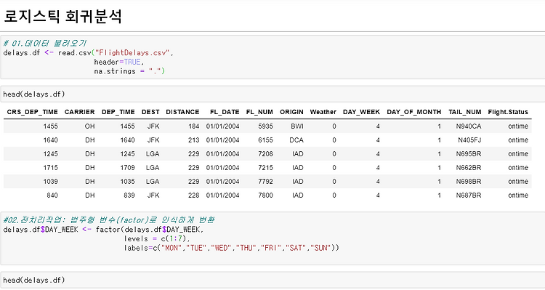Screen dimensions: 545x290
Task: Click the "FlightDelays.csv" string in code
Action: [x=132, y=53]
